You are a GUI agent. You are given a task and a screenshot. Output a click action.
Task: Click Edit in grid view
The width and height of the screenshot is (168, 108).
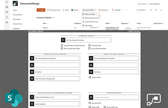(54, 10)
